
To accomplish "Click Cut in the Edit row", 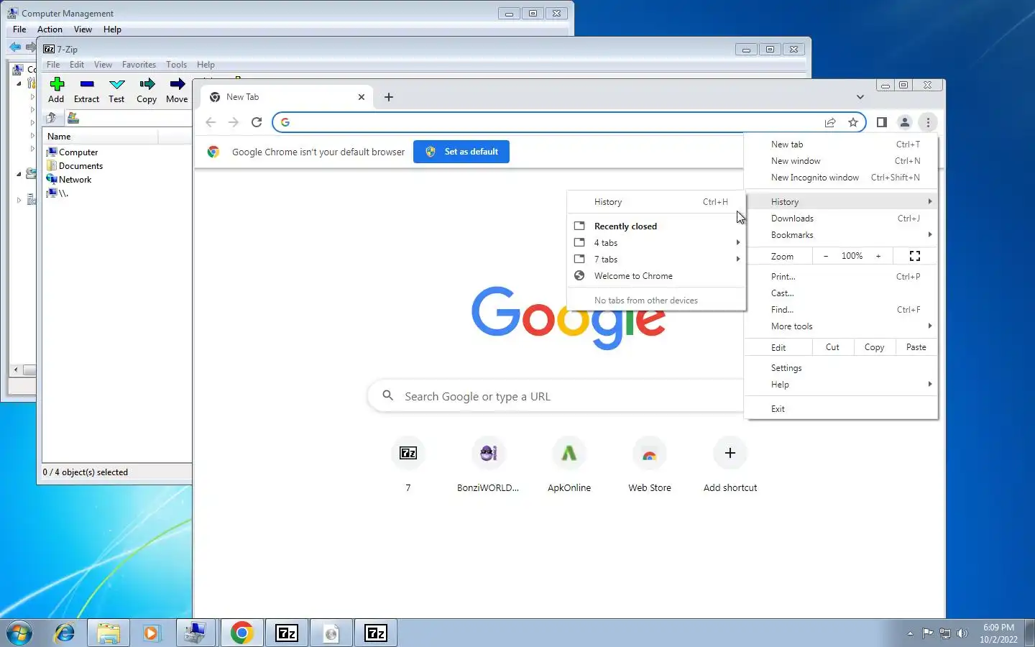I will click(832, 347).
